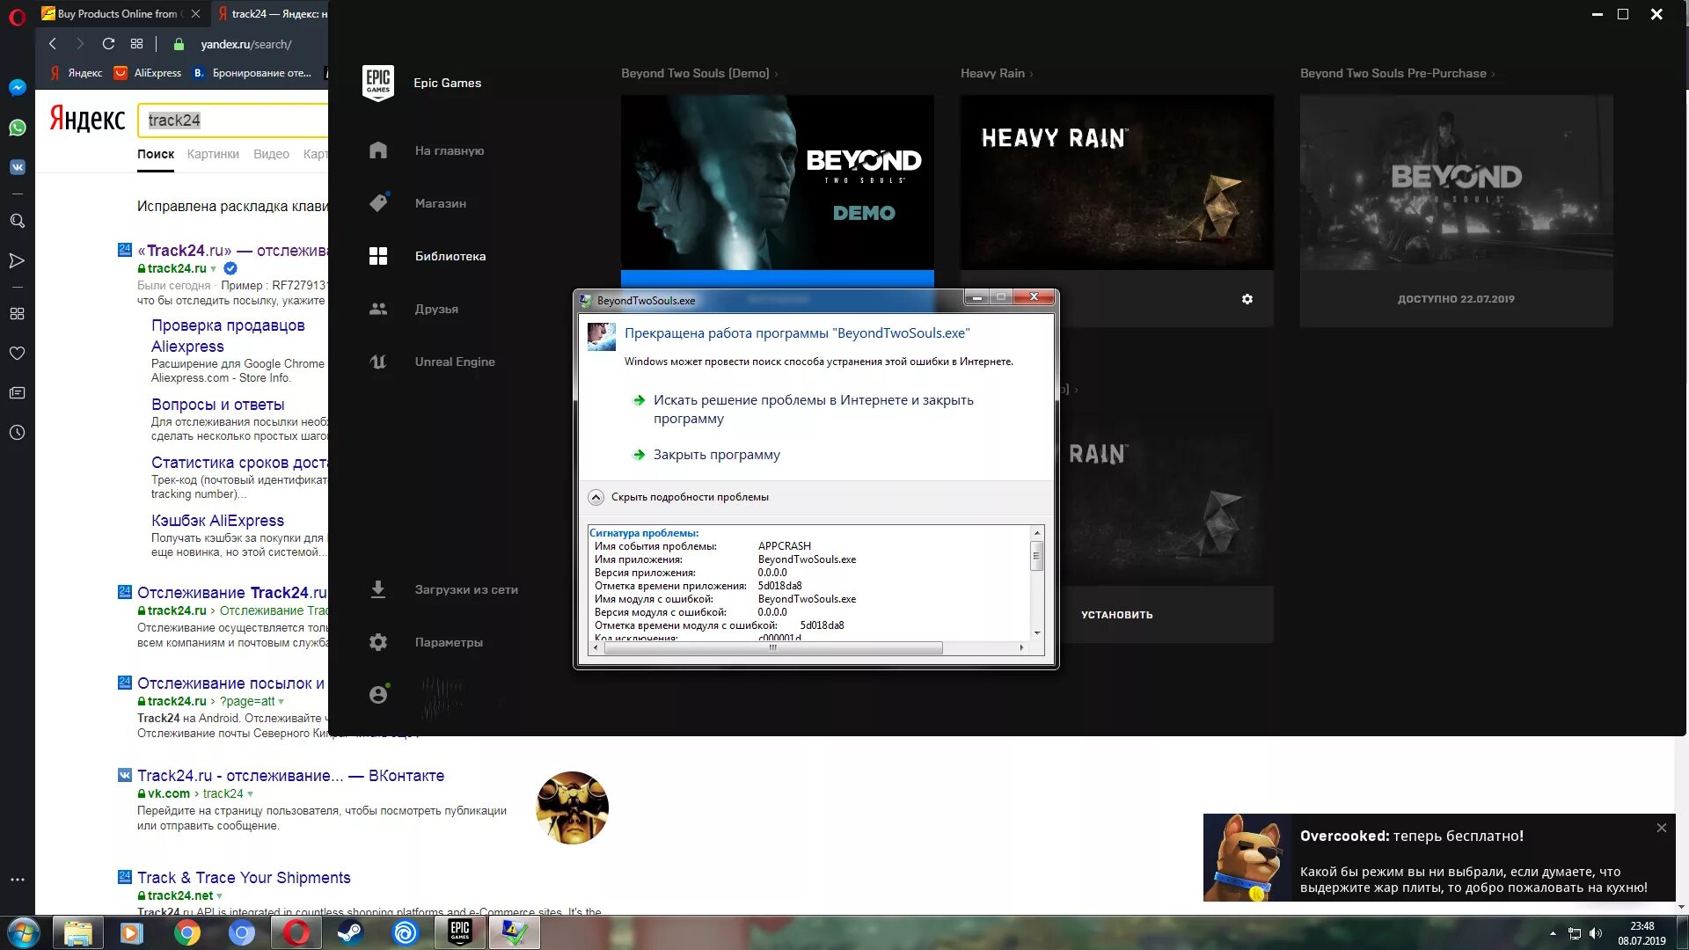
Task: Open the Epic Games Downloads icon
Action: click(377, 589)
